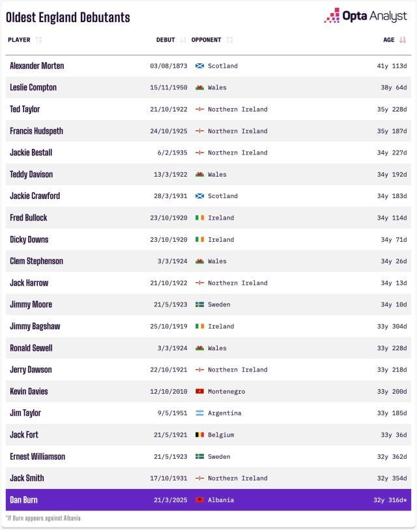Click the Ireland flag in Fred Bullock row
Image resolution: width=417 pixels, height=530 pixels.
(x=199, y=218)
